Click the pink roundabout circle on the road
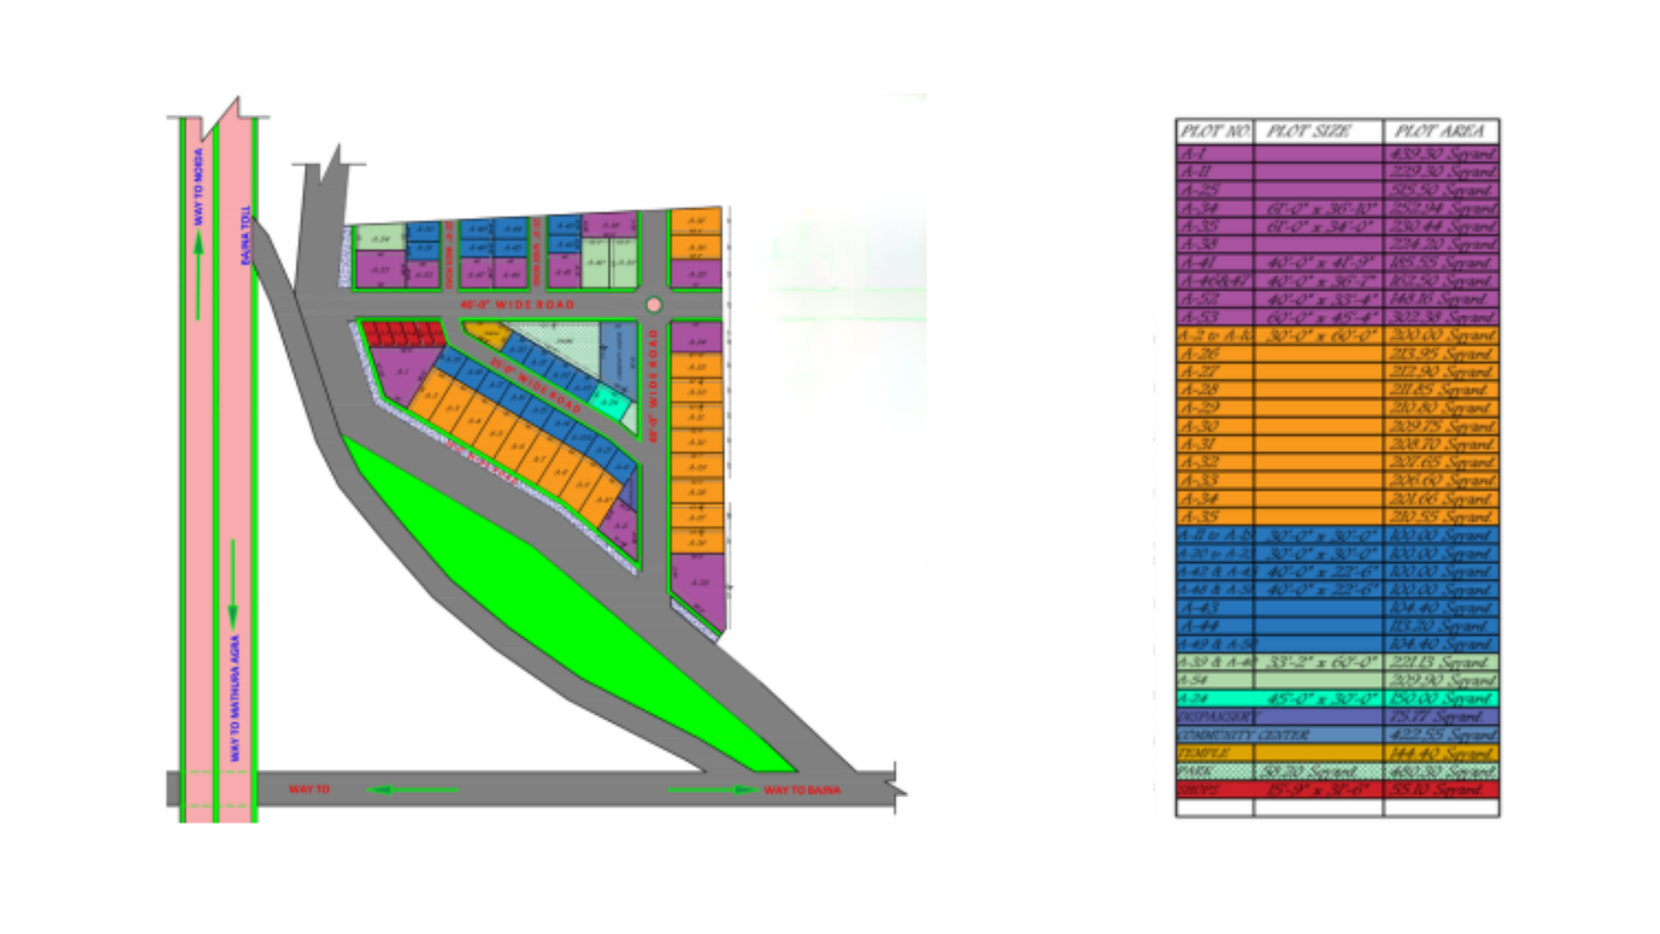This screenshot has width=1660, height=934. tap(654, 304)
